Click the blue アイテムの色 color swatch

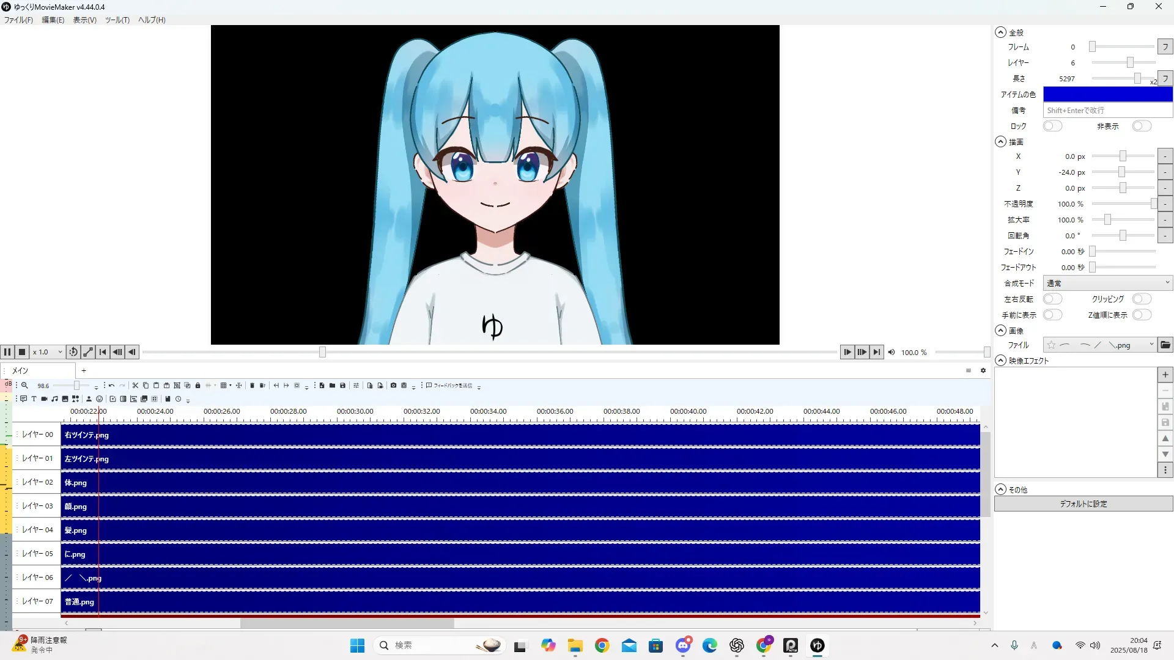click(x=1107, y=94)
